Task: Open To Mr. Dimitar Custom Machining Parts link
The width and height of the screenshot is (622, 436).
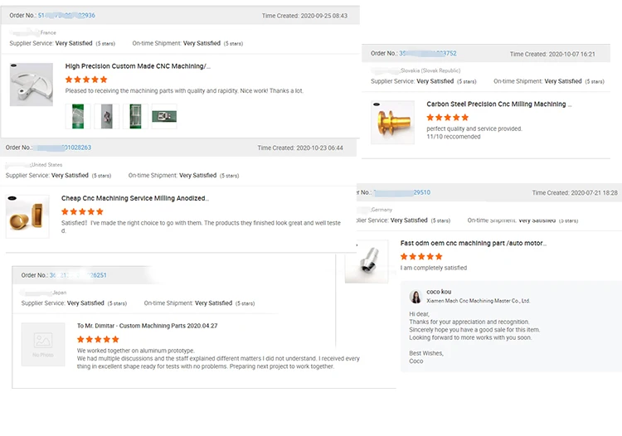Action: 147,326
